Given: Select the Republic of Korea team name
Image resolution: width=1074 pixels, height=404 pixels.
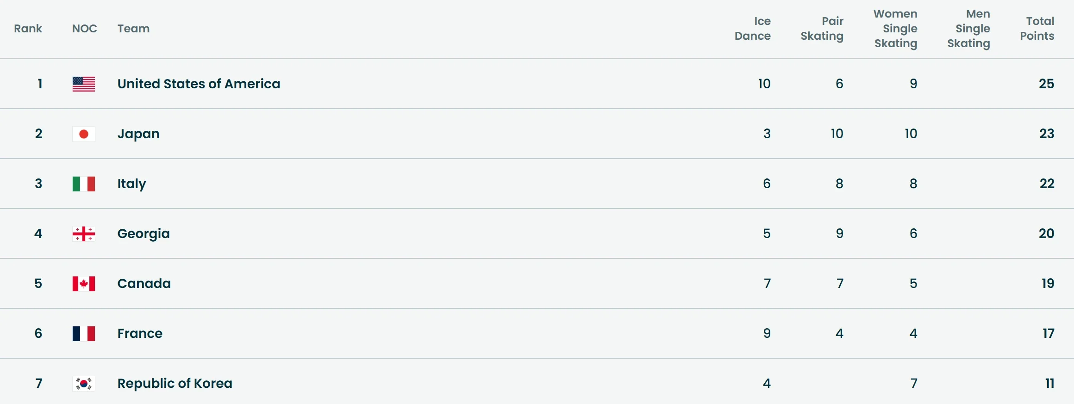Looking at the screenshot, I should point(175,383).
